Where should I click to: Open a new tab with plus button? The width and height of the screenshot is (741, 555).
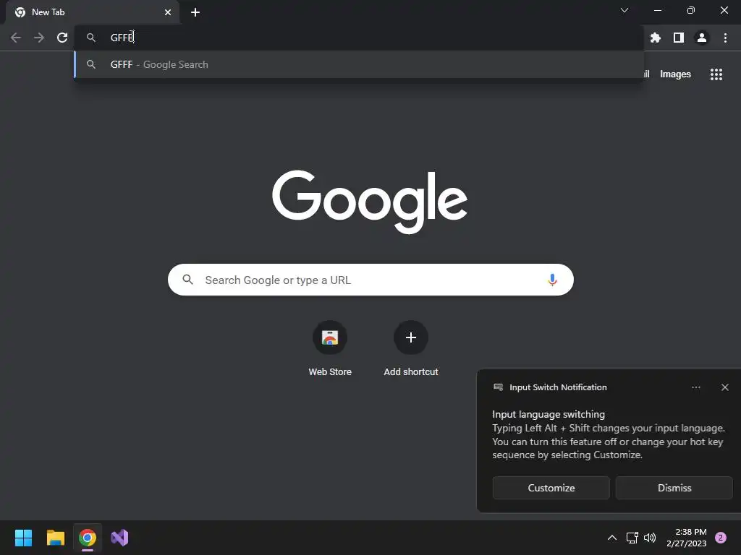pyautogui.click(x=195, y=12)
